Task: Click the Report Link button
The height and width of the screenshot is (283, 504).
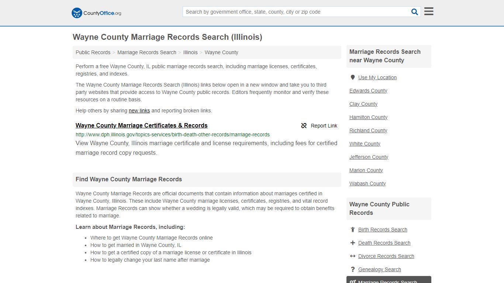Action: click(x=319, y=126)
